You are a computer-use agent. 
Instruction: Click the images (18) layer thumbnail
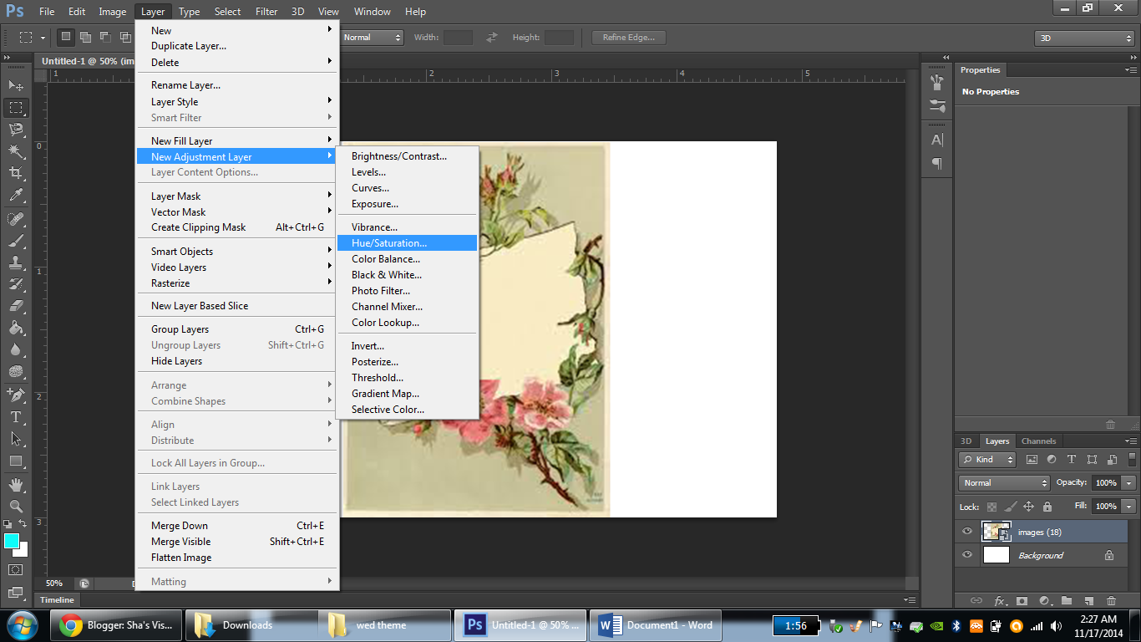(x=996, y=532)
